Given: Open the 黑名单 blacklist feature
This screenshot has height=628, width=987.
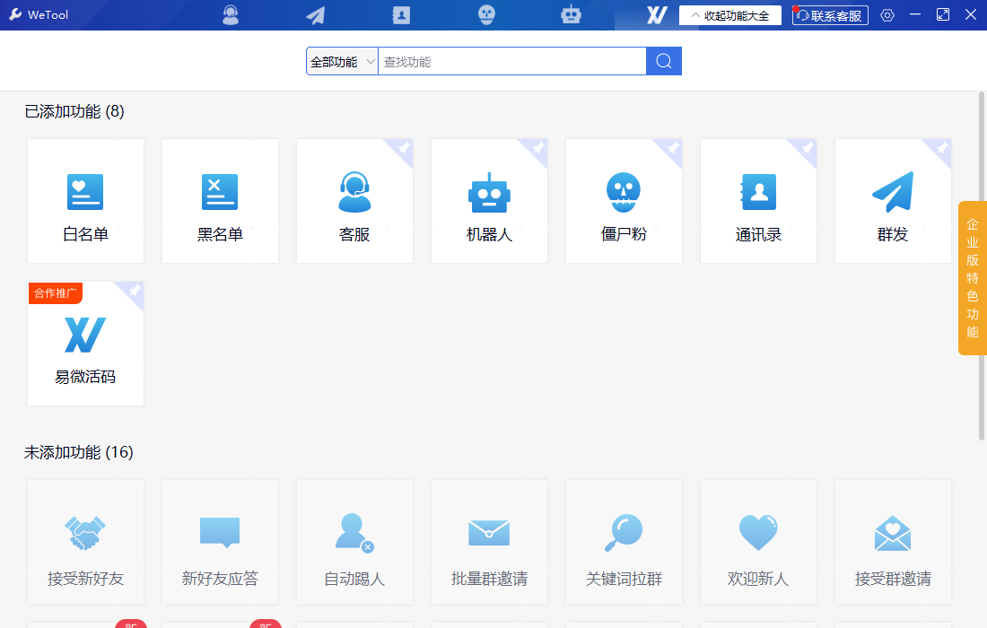Looking at the screenshot, I should [220, 201].
